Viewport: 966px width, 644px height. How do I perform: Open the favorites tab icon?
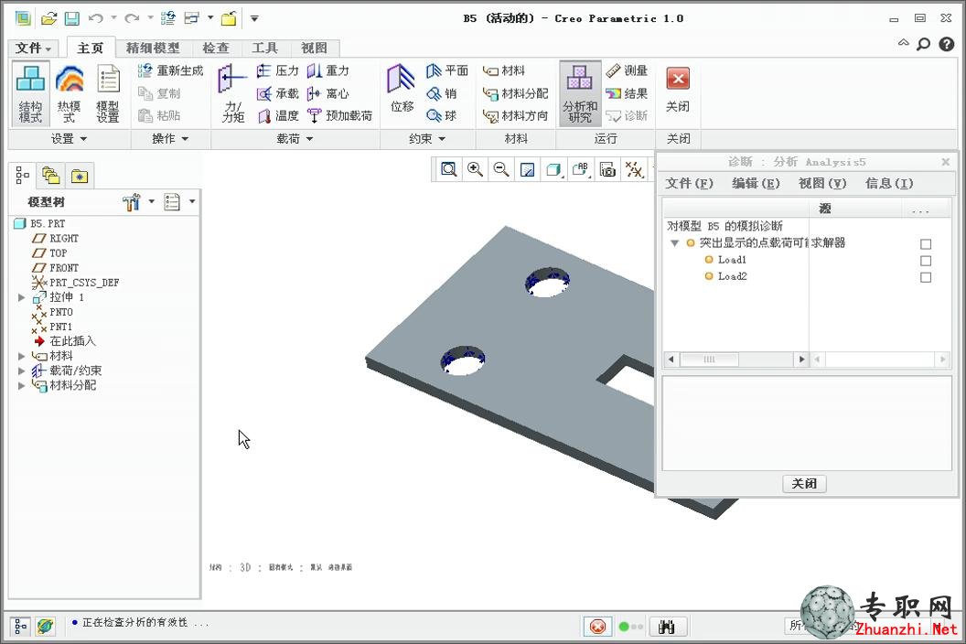click(x=80, y=177)
